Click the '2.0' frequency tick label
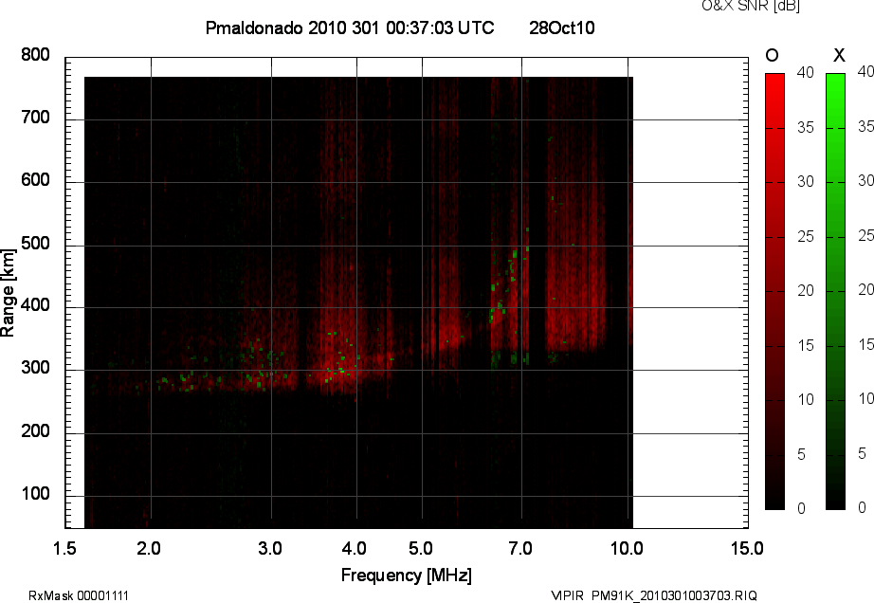The width and height of the screenshot is (874, 603). click(x=149, y=548)
